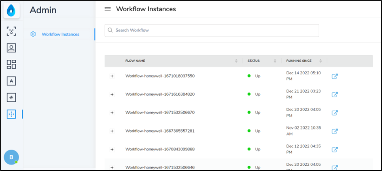Open external link for Workflow-honeywell-1671018037550
The width and height of the screenshot is (382, 171).
[x=335, y=76]
